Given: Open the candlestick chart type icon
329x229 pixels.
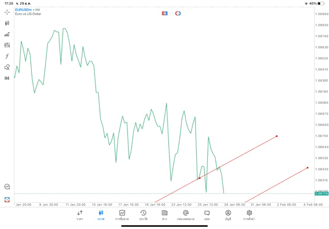Looking at the screenshot, I should 7,23.
